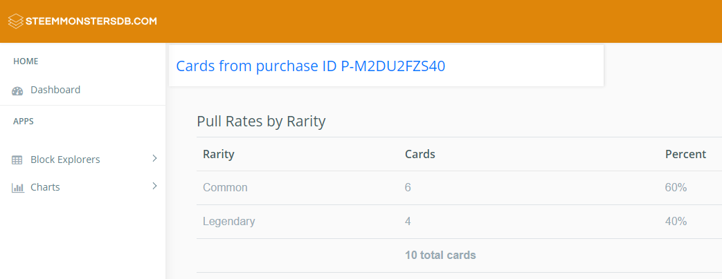
Task: Click the Cards column header
Action: 420,154
